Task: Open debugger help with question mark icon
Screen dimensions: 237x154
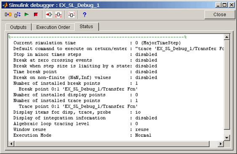Action: (x=84, y=15)
